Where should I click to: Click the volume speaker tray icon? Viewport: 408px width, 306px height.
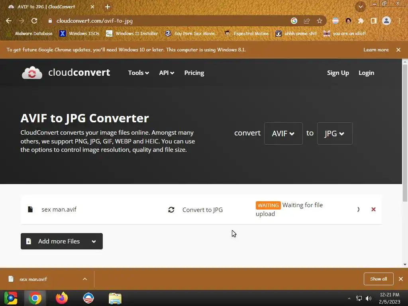click(x=369, y=298)
